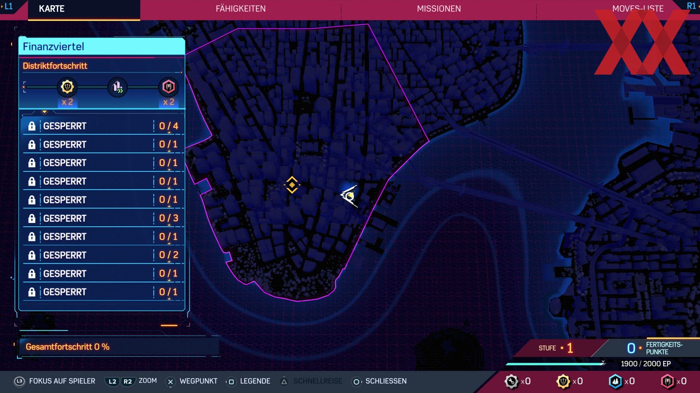Screen dimensions: 700x393
Task: Click the ZOOM label
Action: tap(148, 381)
